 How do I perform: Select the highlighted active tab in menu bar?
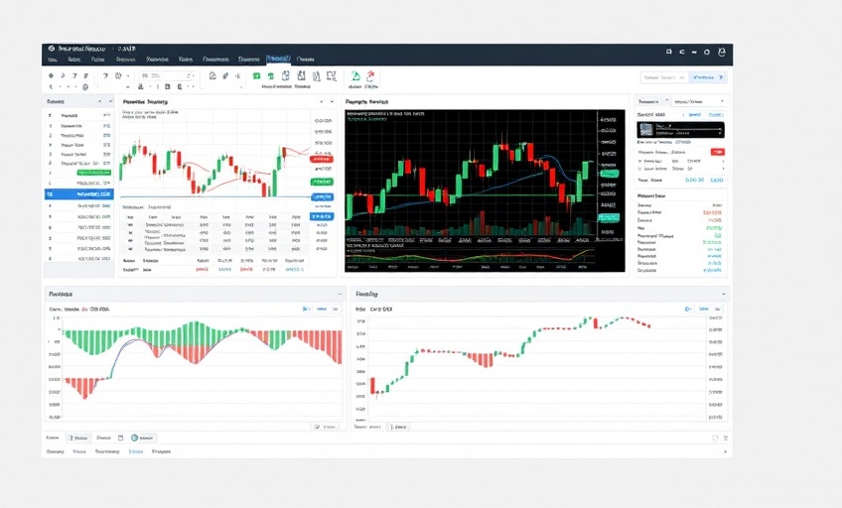click(x=277, y=60)
